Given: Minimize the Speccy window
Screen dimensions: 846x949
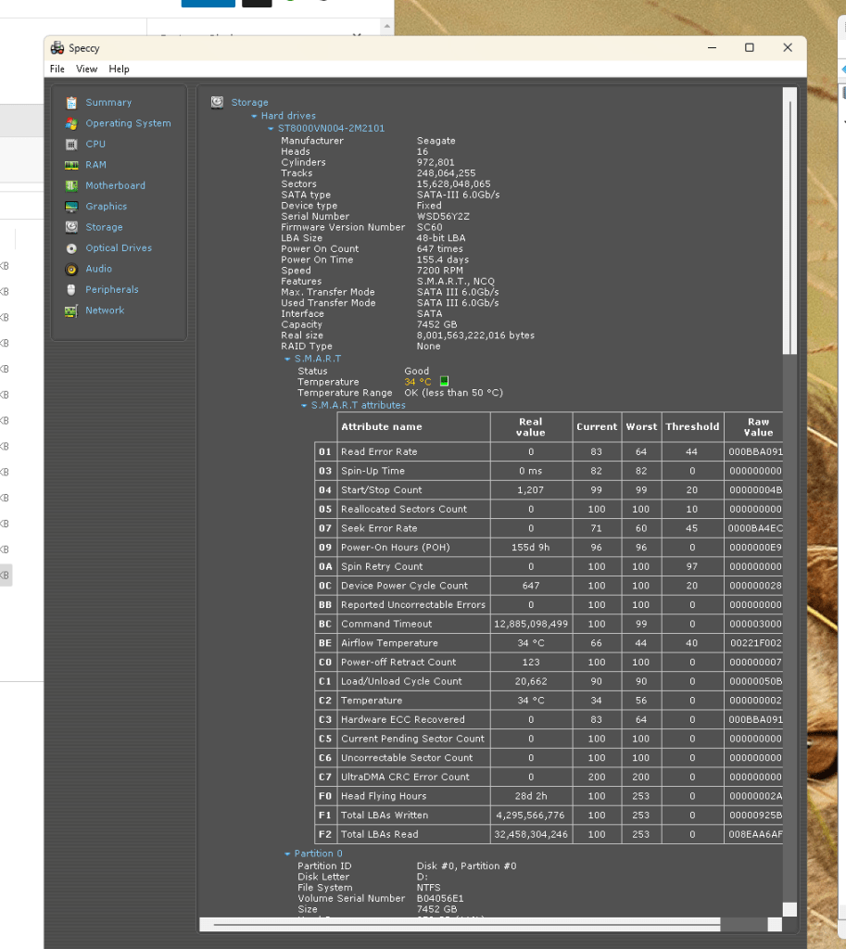Looking at the screenshot, I should point(713,48).
